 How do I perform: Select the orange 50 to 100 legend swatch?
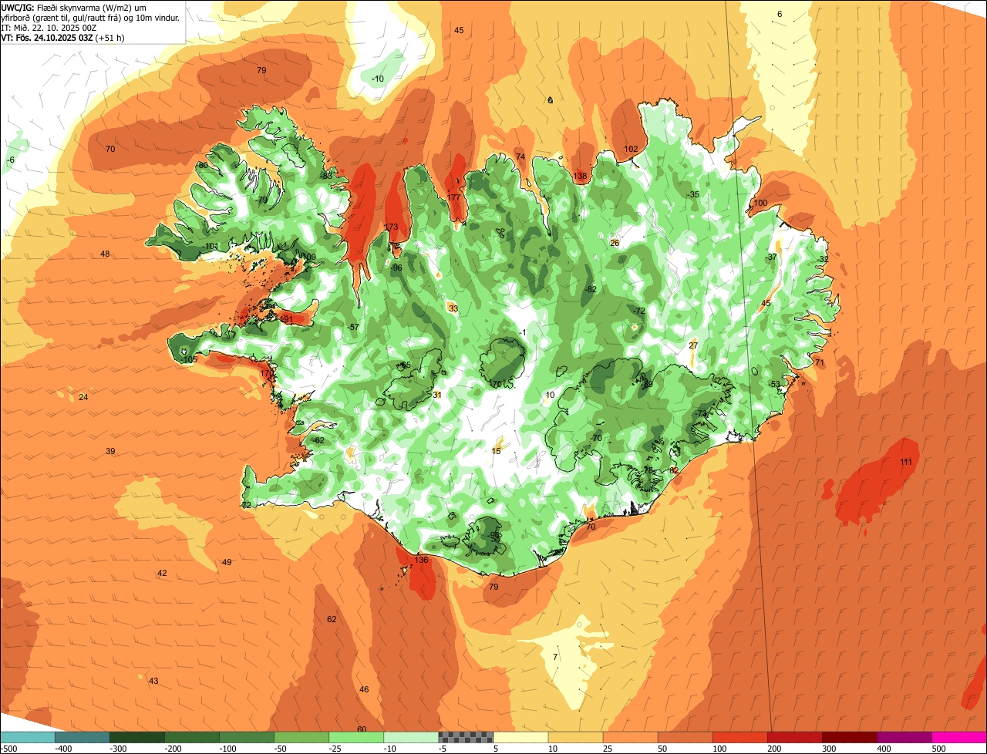pos(685,737)
